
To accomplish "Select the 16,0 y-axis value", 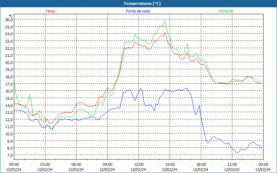I will (x=9, y=91).
